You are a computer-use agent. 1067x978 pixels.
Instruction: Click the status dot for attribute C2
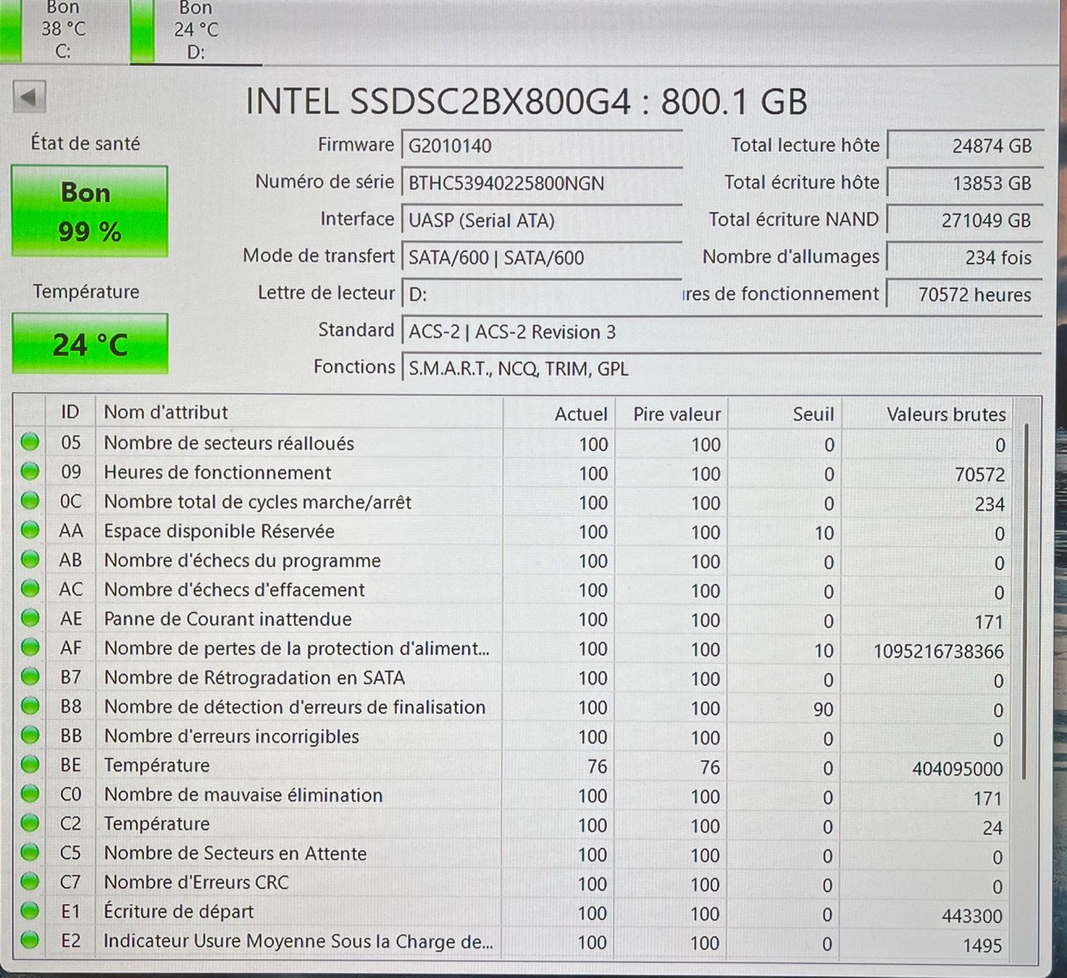(x=30, y=823)
